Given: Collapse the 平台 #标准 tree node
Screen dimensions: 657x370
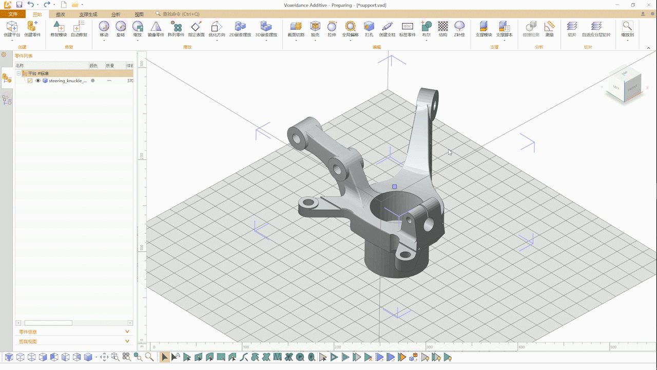Looking at the screenshot, I should click(x=18, y=73).
